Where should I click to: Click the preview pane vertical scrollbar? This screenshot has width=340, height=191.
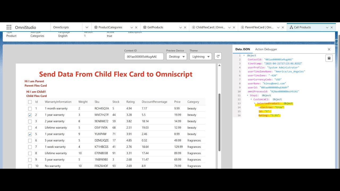(219, 122)
